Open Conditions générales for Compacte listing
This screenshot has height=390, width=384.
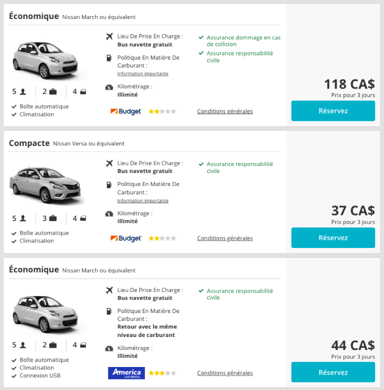[225, 238]
